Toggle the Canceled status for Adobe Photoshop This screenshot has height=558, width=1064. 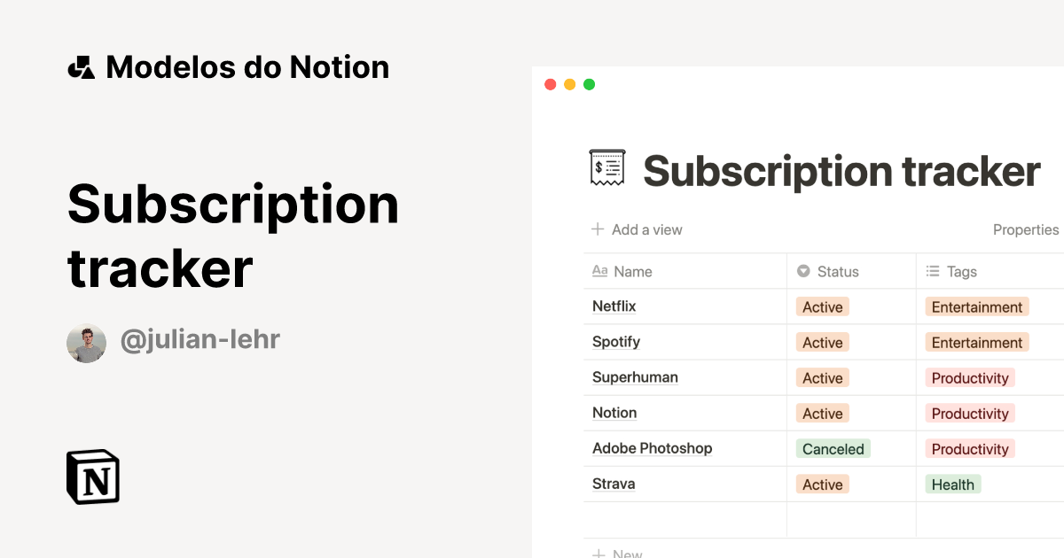(x=833, y=449)
